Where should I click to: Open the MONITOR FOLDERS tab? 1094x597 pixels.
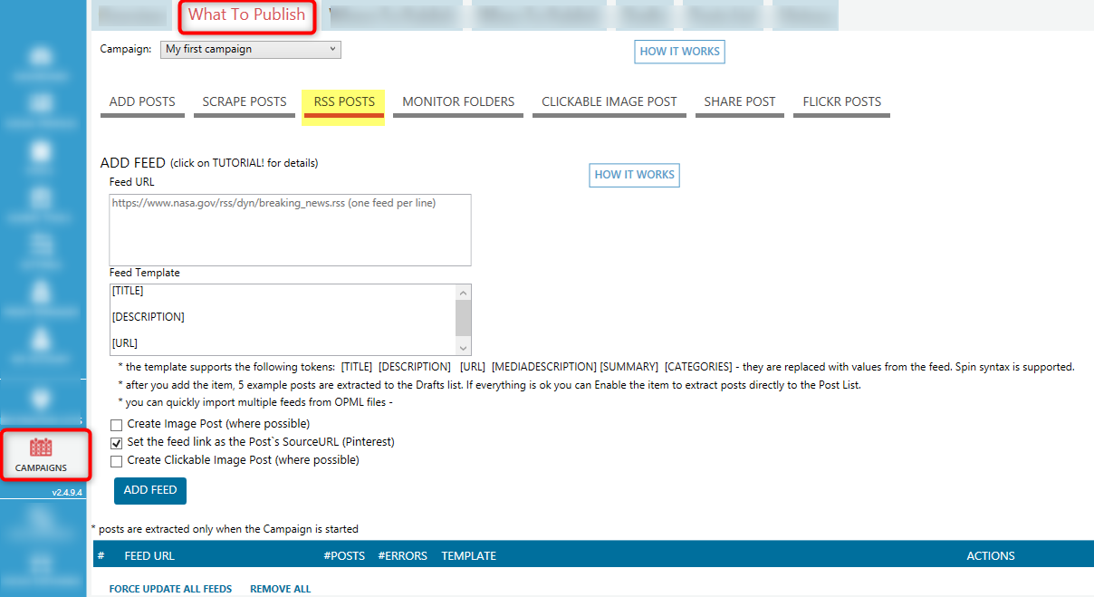tap(458, 102)
